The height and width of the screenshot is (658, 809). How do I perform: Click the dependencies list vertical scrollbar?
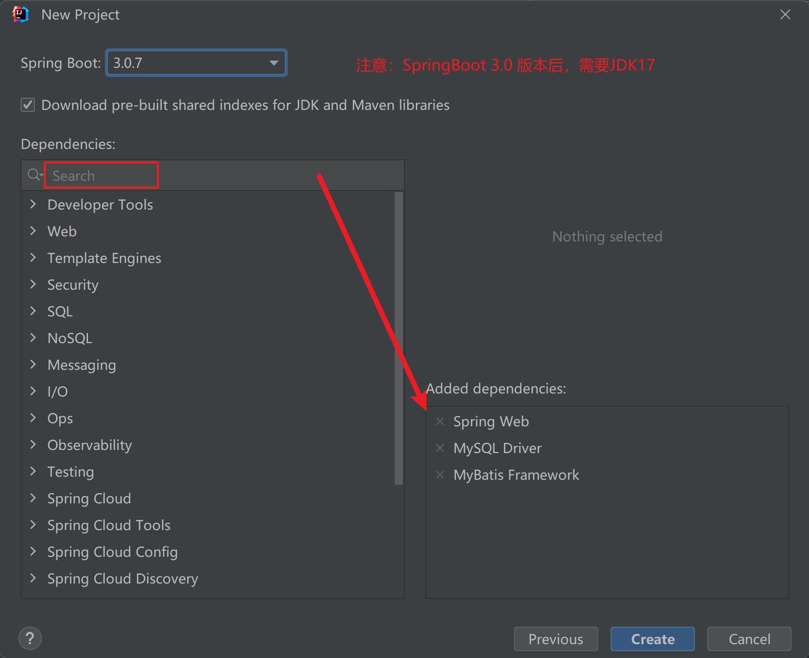[x=399, y=339]
